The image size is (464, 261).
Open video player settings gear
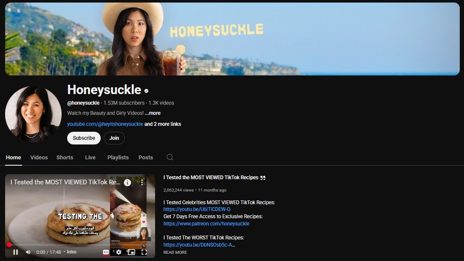point(119,252)
